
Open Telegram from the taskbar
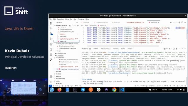coord(83,90)
